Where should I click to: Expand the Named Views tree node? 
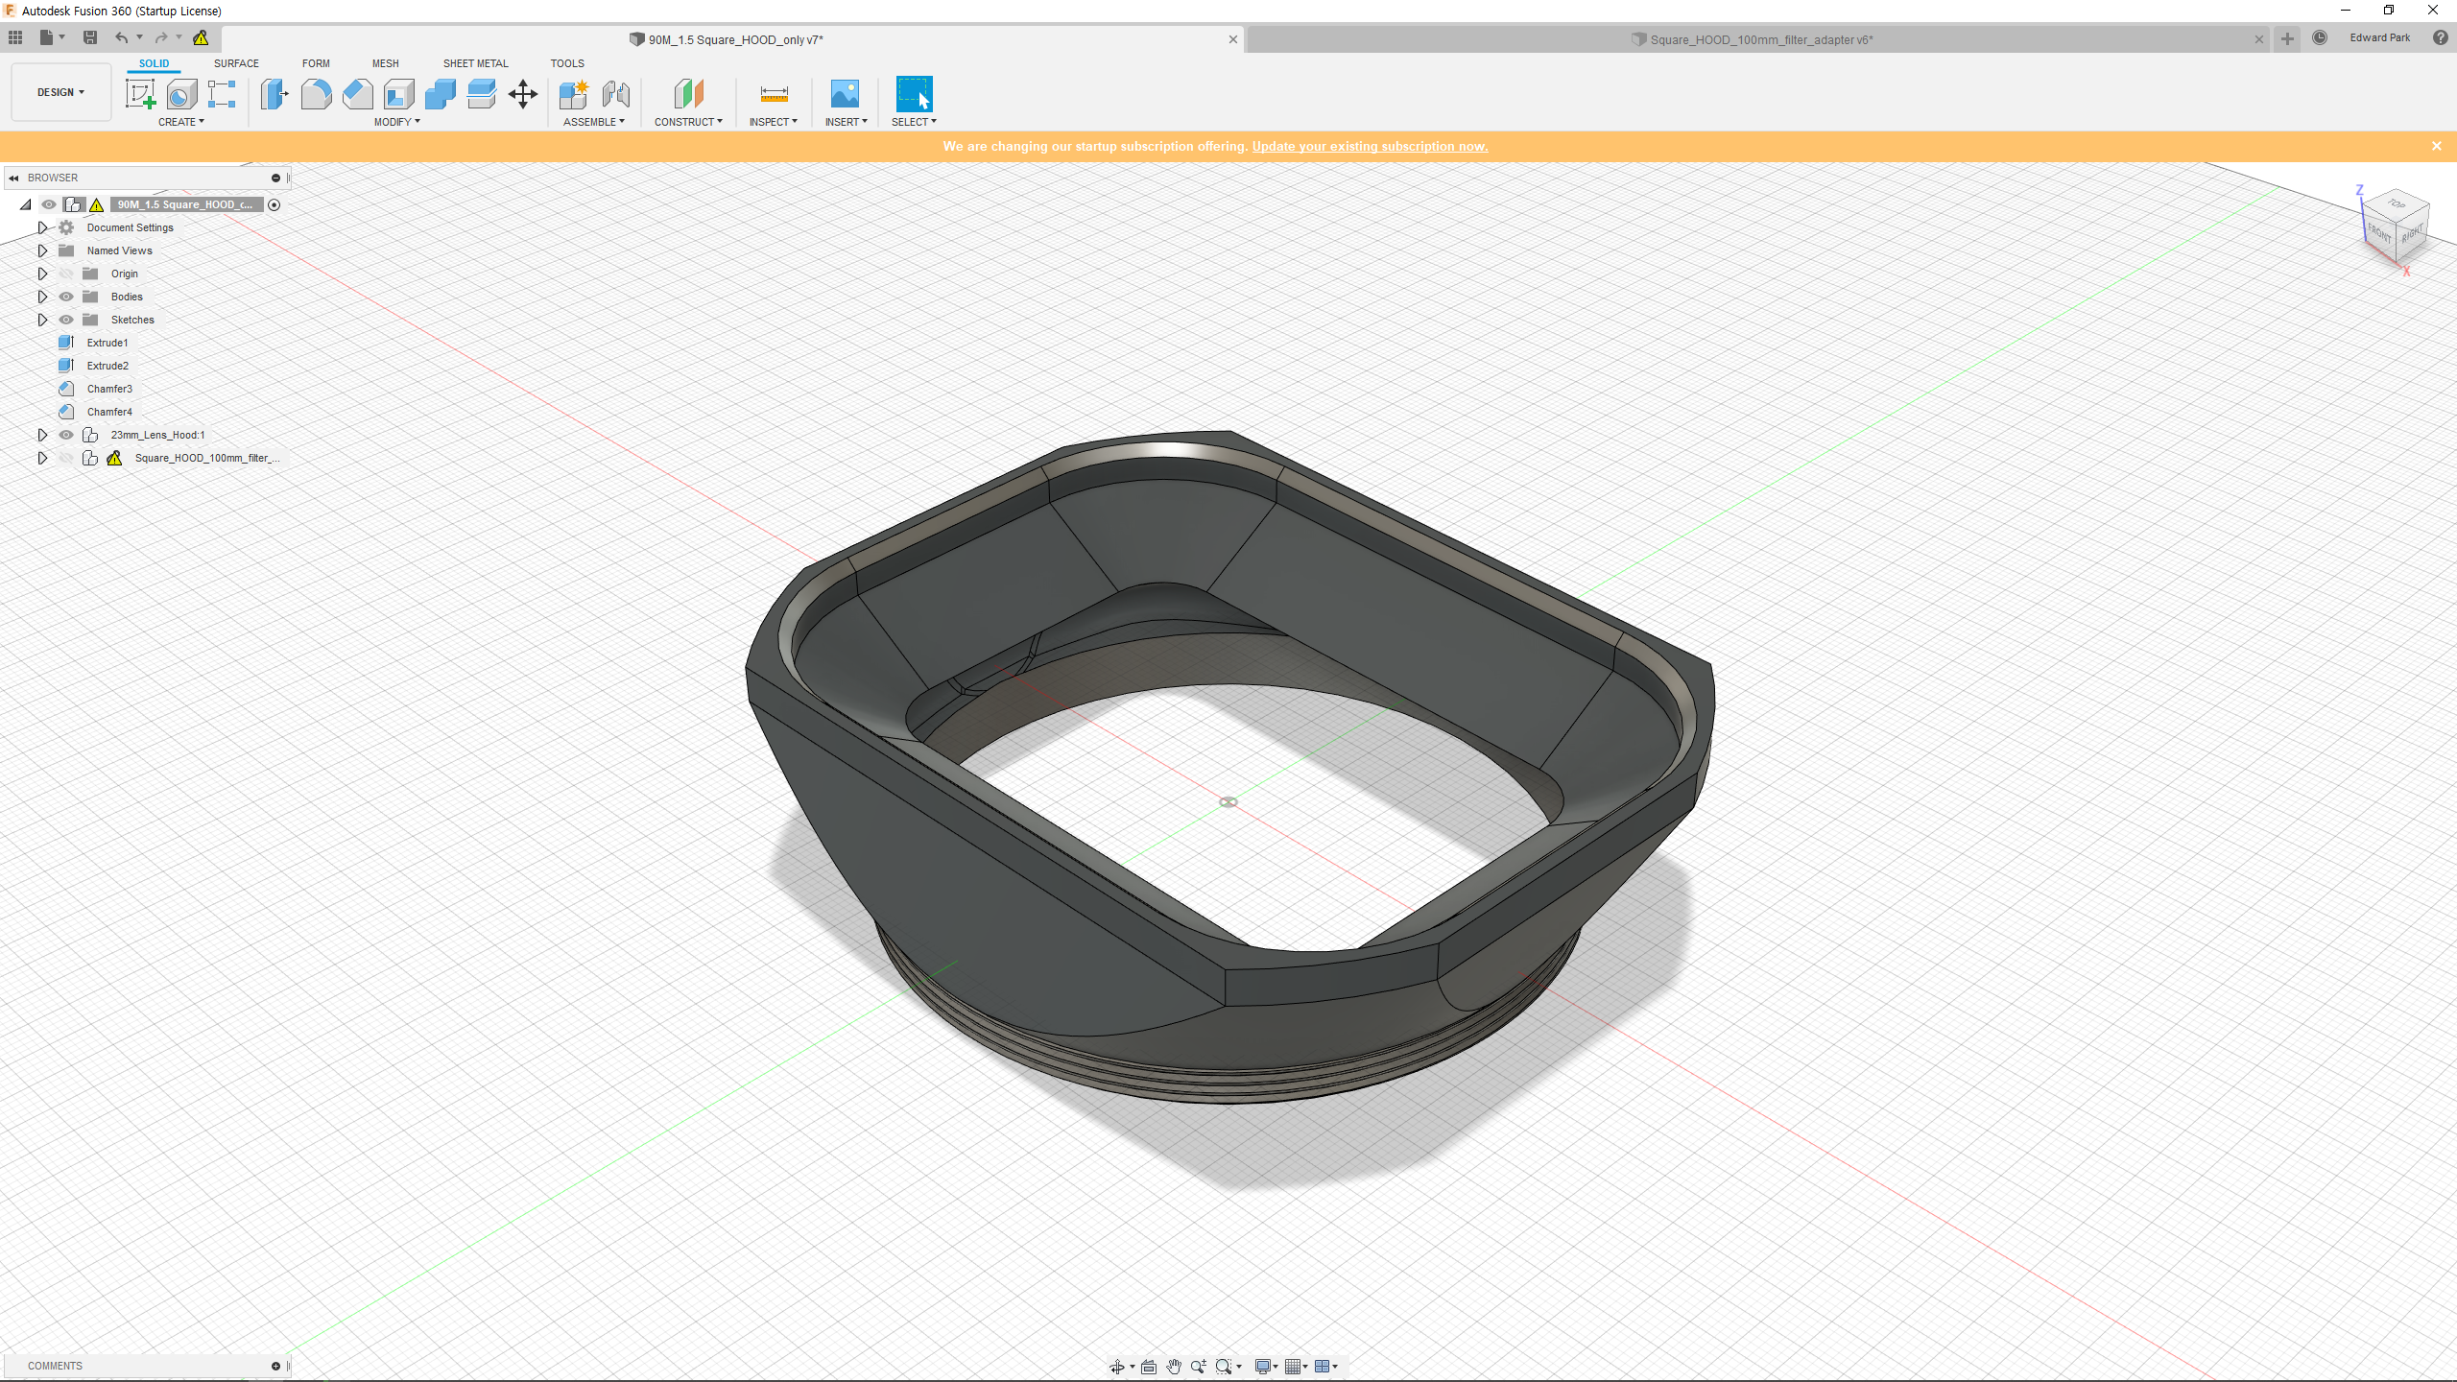pyautogui.click(x=42, y=250)
